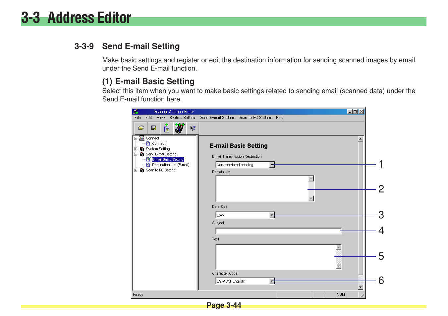Click inside the Text message box
This screenshot has width=448, height=316.
(276, 257)
